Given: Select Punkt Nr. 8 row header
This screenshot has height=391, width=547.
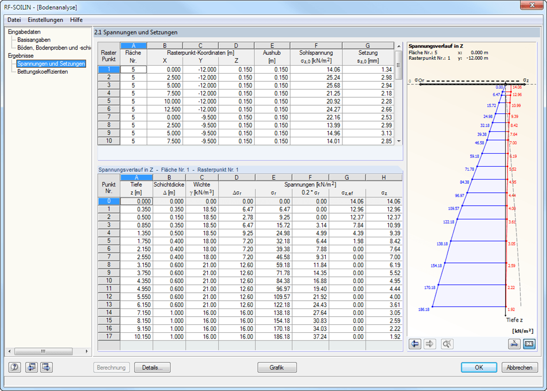Looking at the screenshot, I should [109, 265].
